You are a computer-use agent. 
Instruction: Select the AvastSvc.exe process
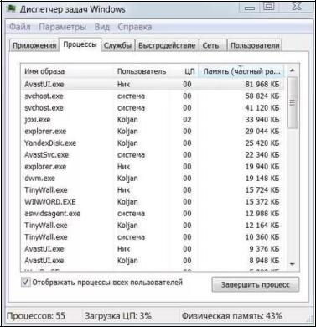pyautogui.click(x=153, y=155)
